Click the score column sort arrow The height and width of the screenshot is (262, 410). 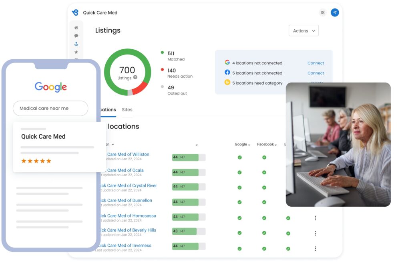[197, 145]
